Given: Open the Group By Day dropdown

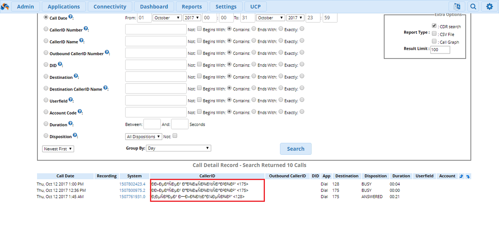Looking at the screenshot, I should (178, 148).
